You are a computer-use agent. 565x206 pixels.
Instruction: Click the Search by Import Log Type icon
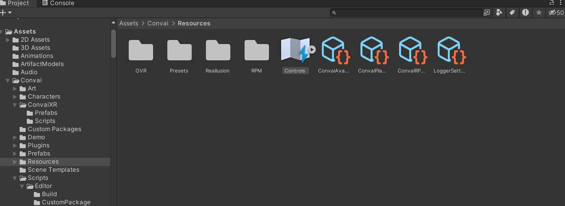(525, 13)
